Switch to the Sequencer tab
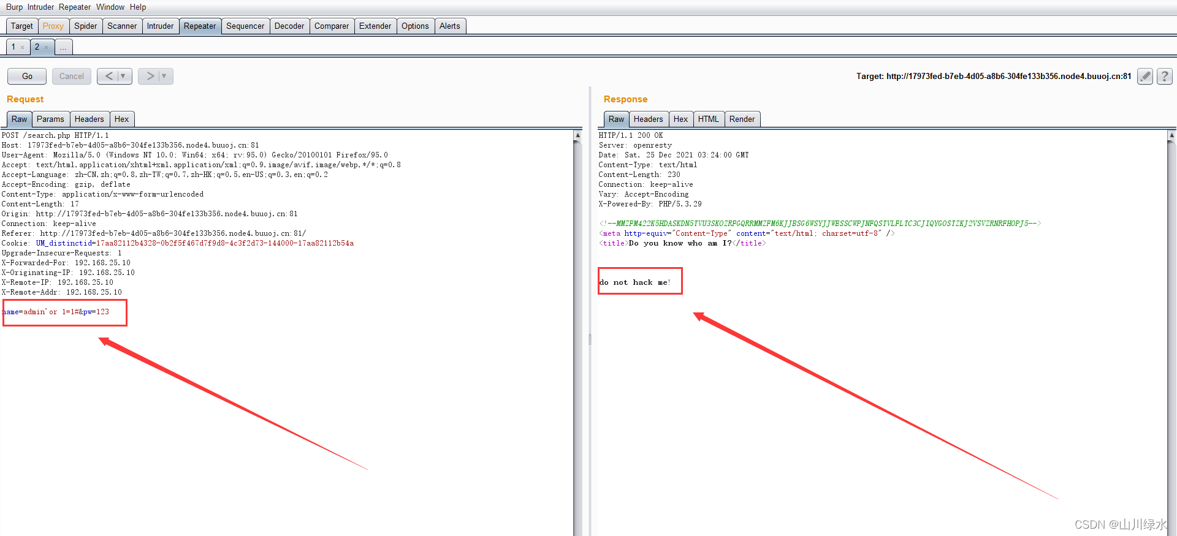The image size is (1177, 536). (245, 26)
